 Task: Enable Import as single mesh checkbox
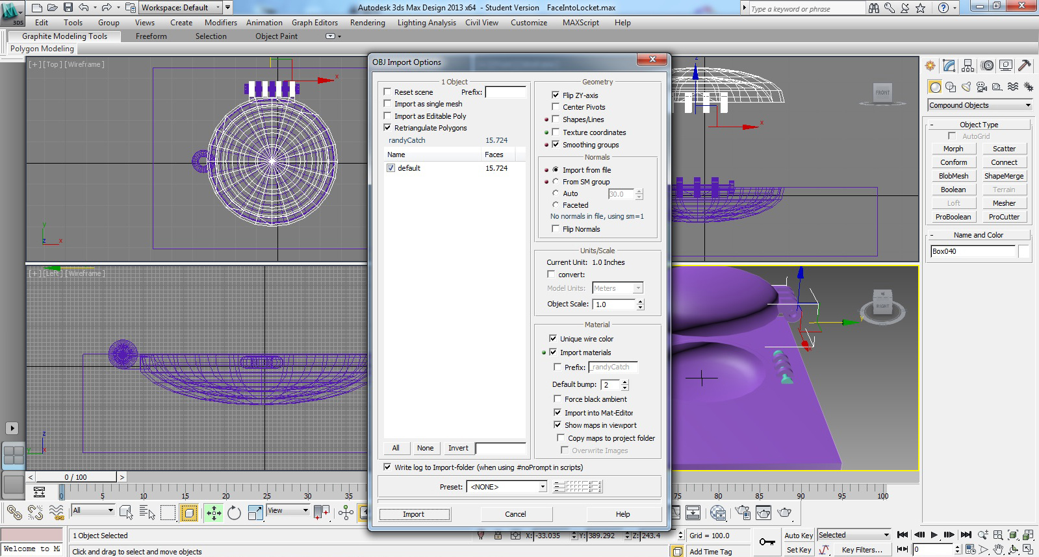pos(387,104)
